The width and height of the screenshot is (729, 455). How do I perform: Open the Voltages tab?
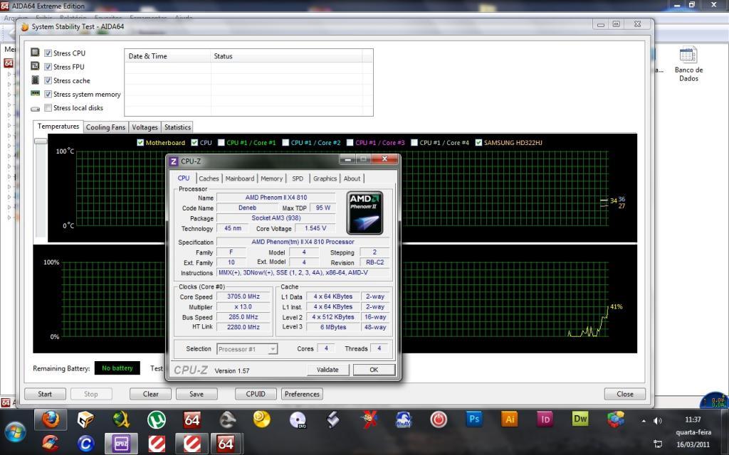(145, 127)
